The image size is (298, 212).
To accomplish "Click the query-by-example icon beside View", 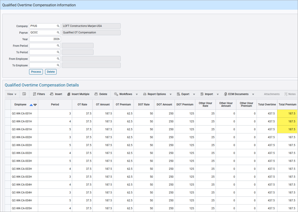I will point(24,94).
